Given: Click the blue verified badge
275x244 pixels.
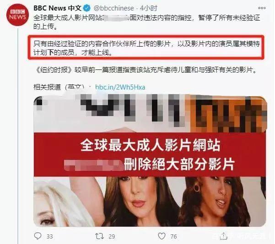Looking at the screenshot, I should [x=86, y=8].
